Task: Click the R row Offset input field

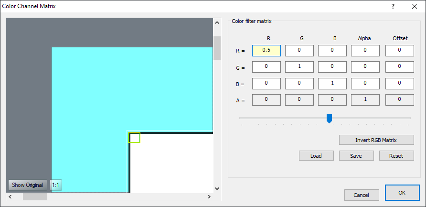Action: pos(400,50)
